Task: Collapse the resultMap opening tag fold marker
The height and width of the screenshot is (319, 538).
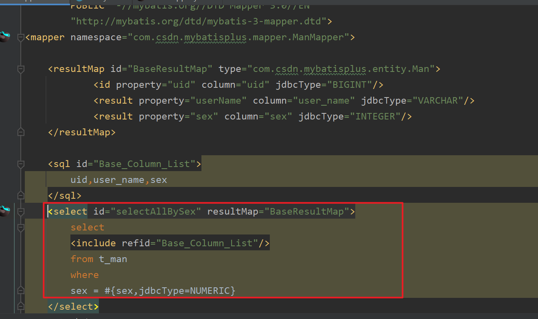Action: pyautogui.click(x=21, y=69)
